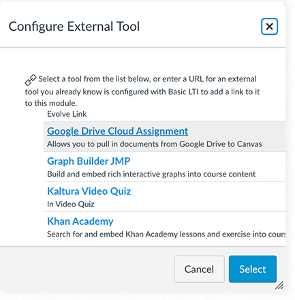The height and width of the screenshot is (300, 295).
Task: Click the Graph Builder description text
Action: (x=151, y=174)
